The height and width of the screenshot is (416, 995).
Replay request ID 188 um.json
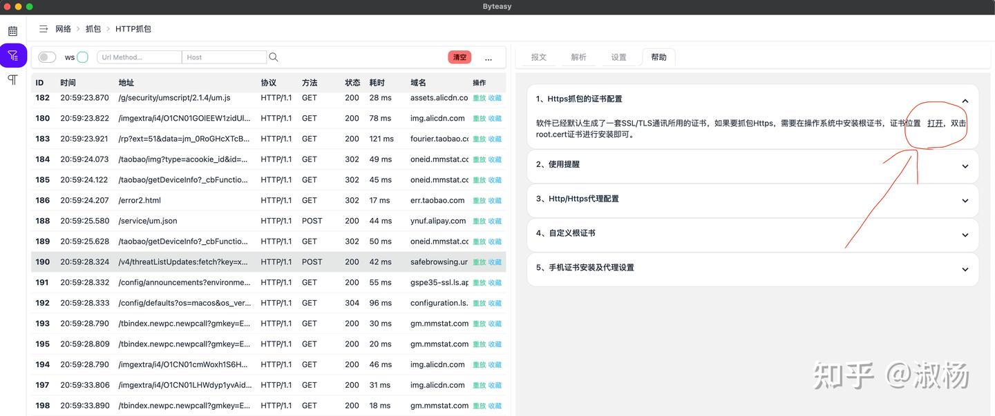(x=479, y=221)
